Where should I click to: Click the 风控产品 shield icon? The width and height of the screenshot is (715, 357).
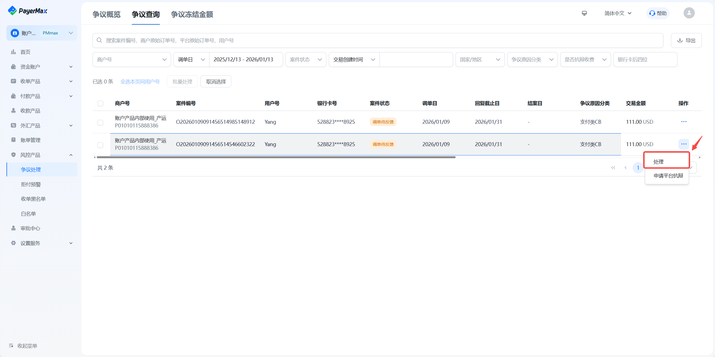coord(13,155)
